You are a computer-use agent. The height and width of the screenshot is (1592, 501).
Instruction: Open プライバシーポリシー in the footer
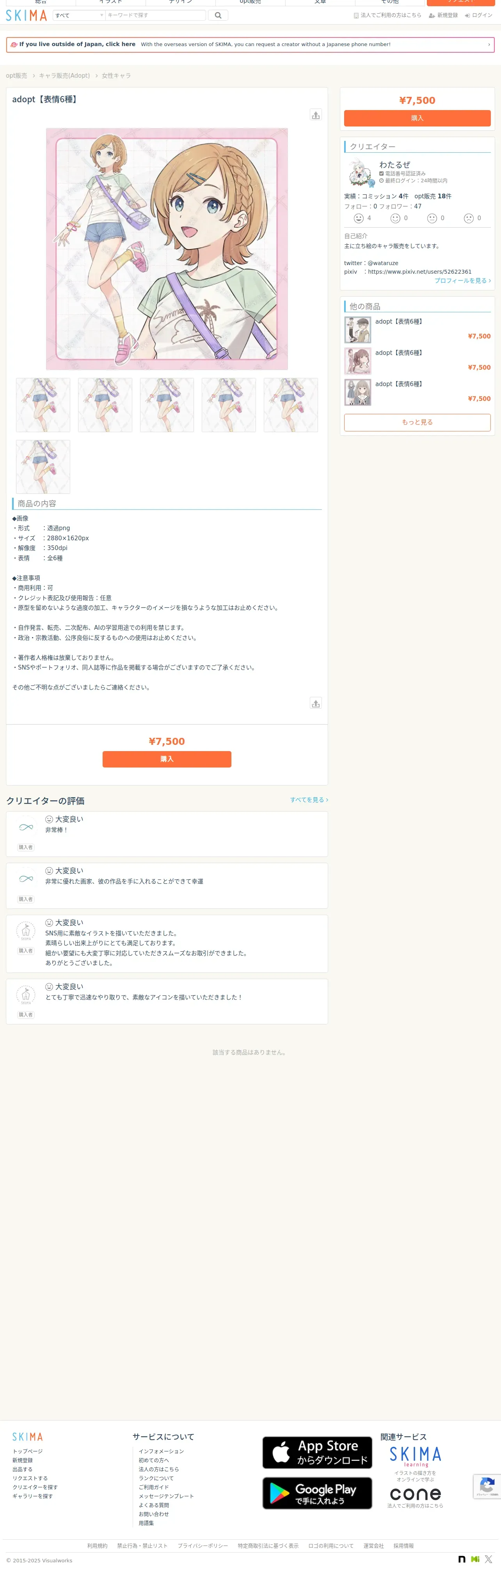coord(203,1546)
